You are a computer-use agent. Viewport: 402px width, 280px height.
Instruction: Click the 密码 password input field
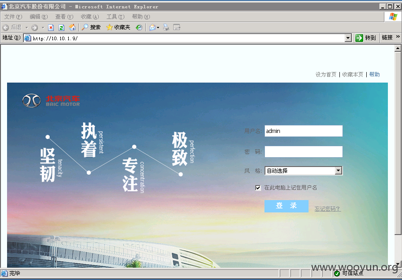click(x=304, y=152)
